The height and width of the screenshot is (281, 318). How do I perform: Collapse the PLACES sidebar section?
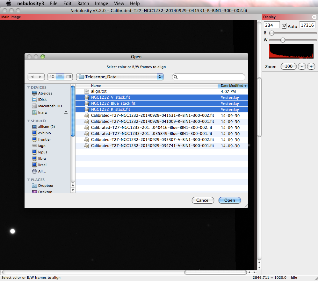(x=29, y=180)
